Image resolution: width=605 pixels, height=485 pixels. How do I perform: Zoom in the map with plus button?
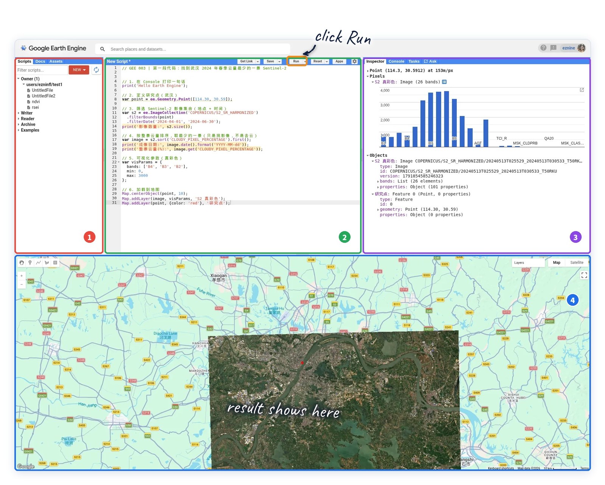pyautogui.click(x=22, y=276)
